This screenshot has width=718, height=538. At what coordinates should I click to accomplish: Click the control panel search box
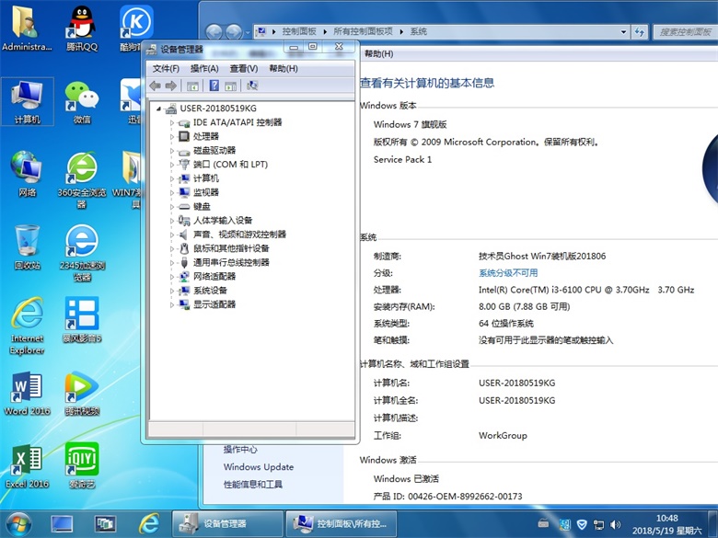(x=683, y=31)
